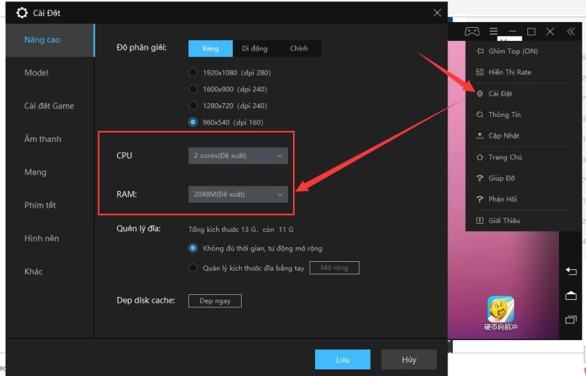Open the hamburger menu icon
The image size is (586, 376).
point(494,31)
